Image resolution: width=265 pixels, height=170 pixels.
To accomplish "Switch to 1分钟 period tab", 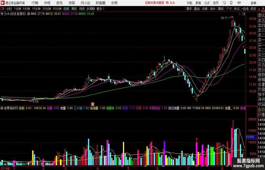I will pyautogui.click(x=18, y=9).
